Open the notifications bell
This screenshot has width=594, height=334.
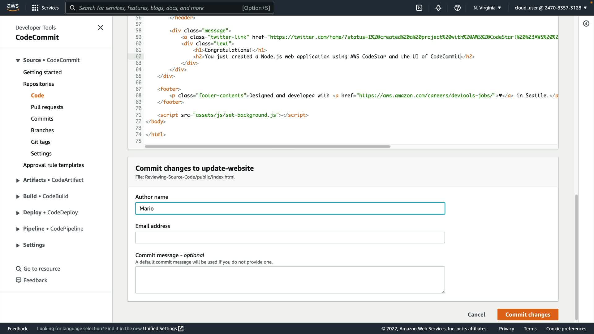pyautogui.click(x=438, y=8)
